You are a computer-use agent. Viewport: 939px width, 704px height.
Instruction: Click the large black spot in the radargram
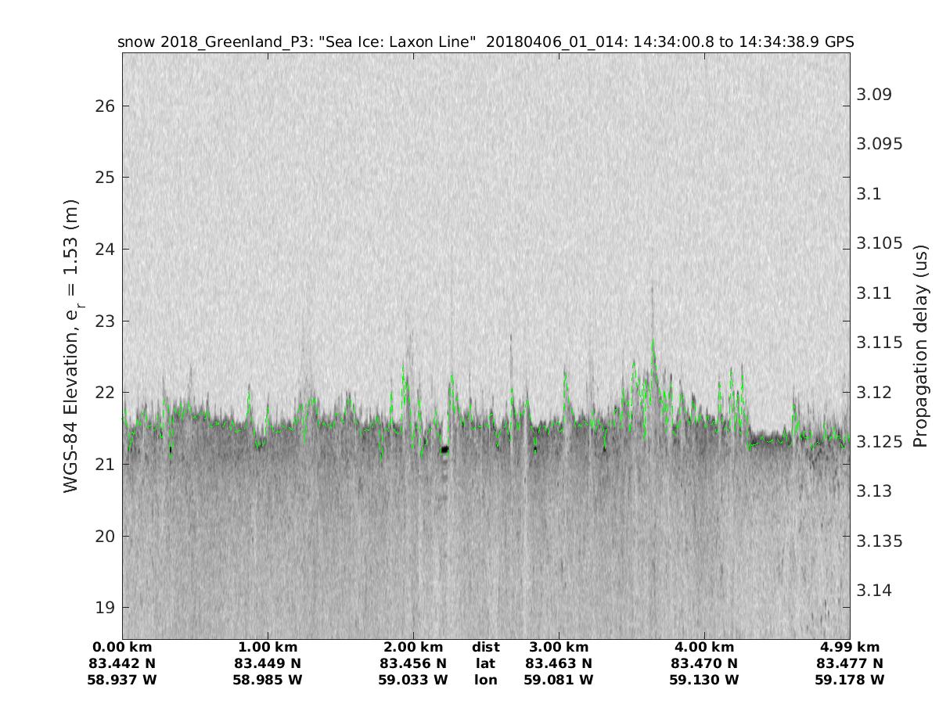pos(444,450)
